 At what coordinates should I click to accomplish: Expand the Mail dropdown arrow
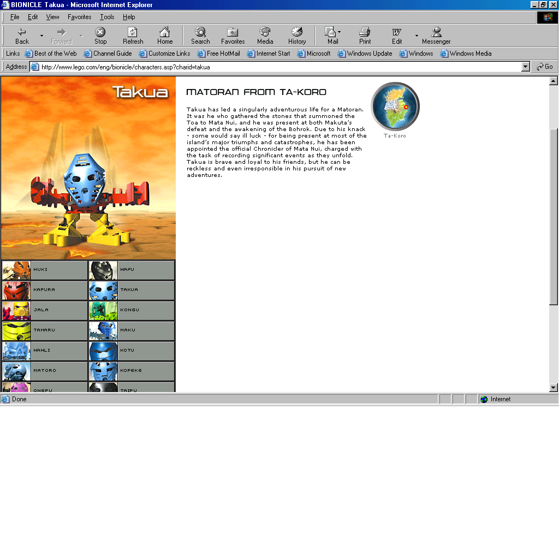(340, 32)
